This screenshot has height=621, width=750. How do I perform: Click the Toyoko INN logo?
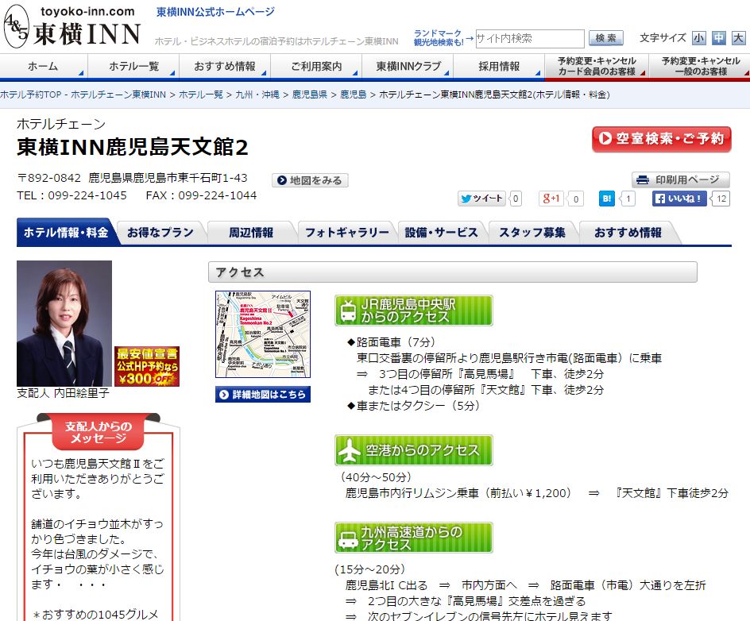point(73,26)
